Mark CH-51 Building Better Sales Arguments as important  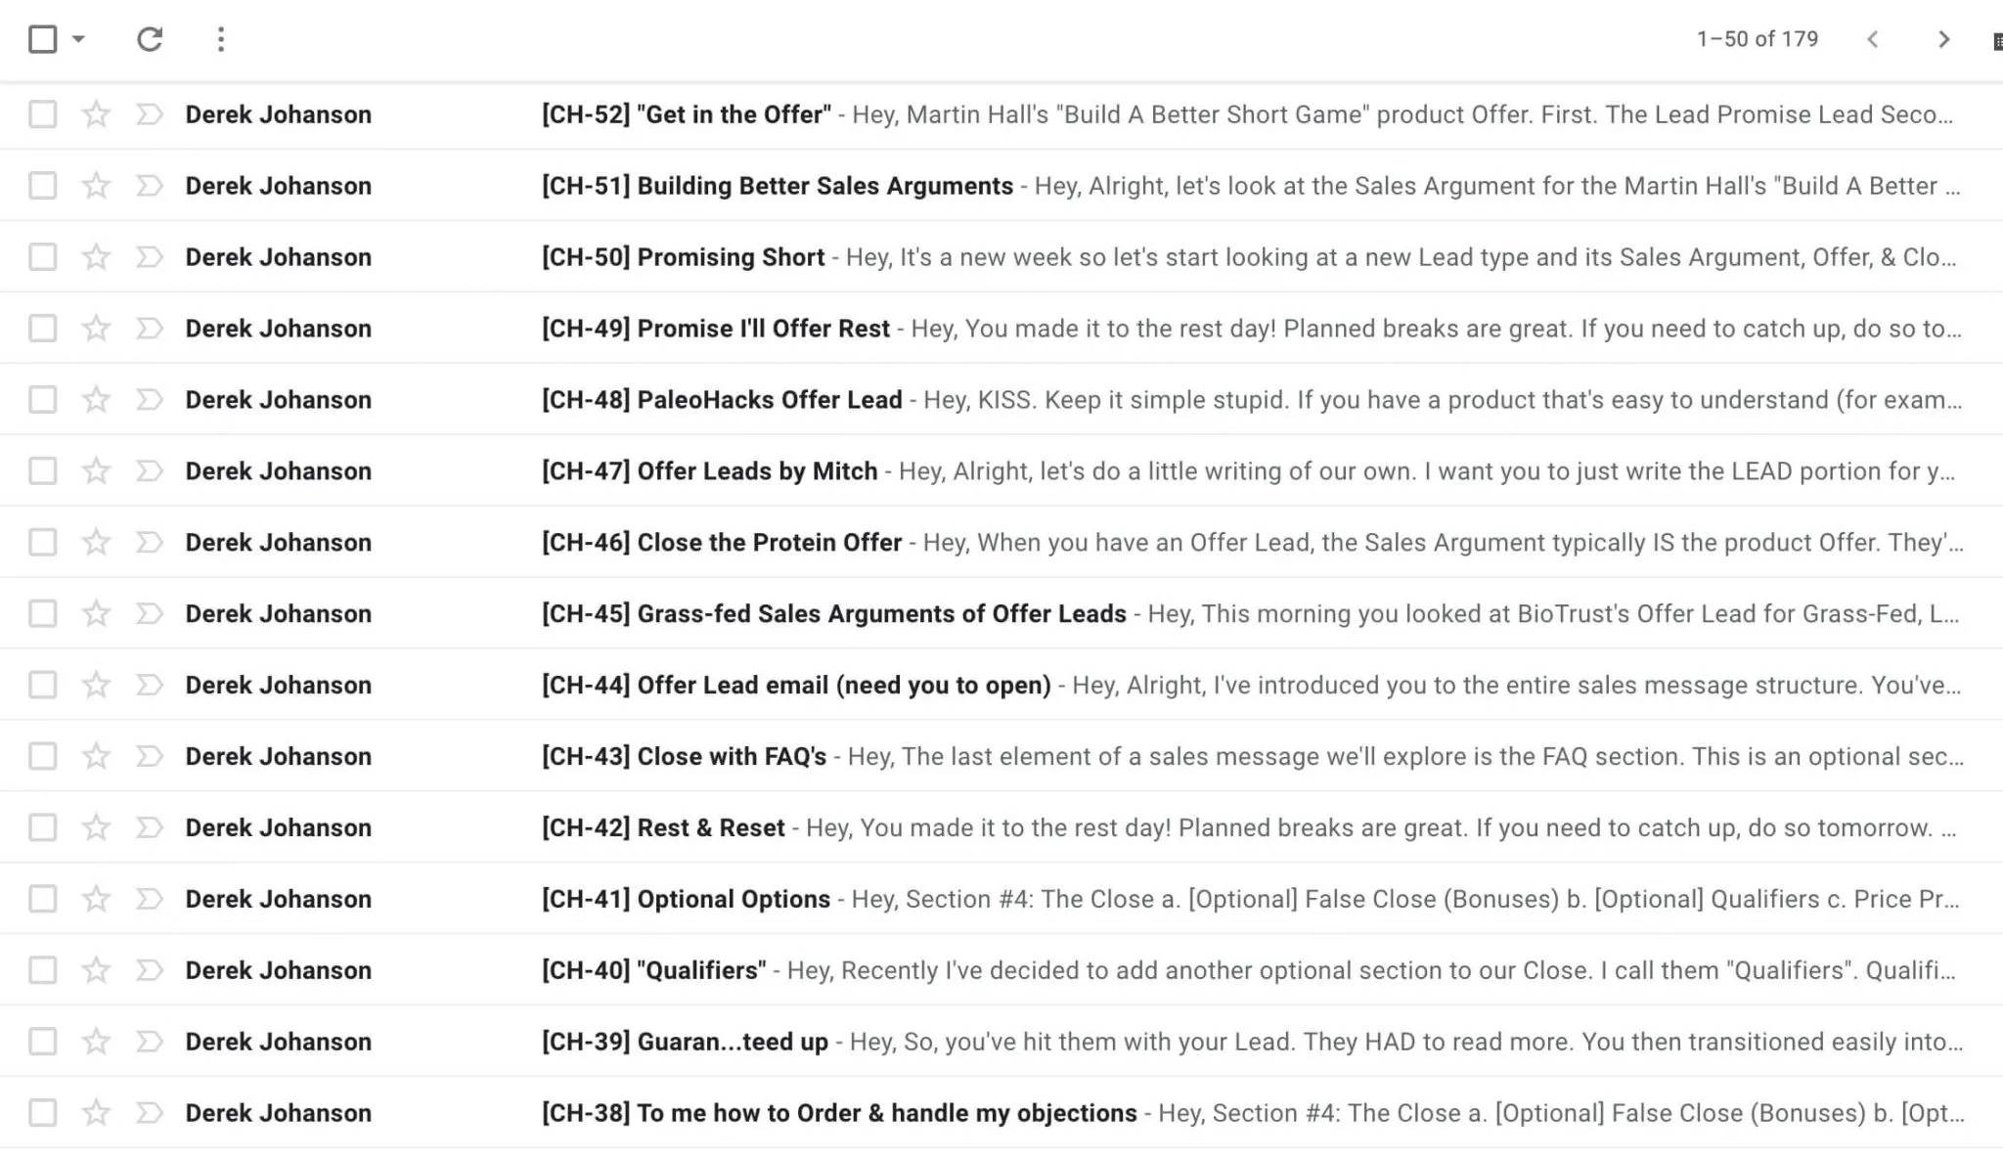[149, 186]
